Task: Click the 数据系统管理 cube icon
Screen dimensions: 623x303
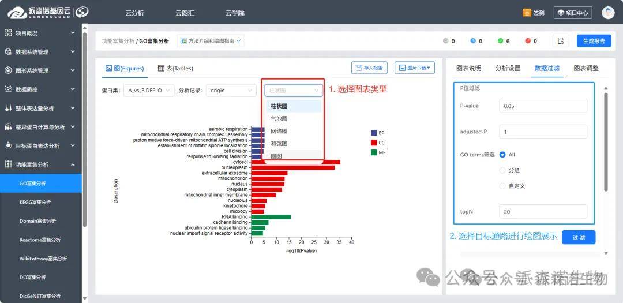Action: [x=8, y=52]
